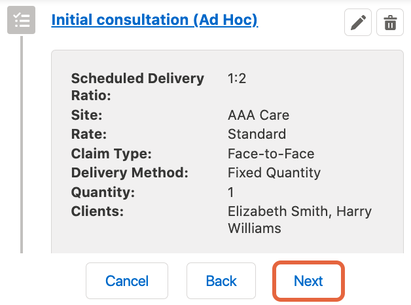Open the Initial consultation (Ad Hoc) link
The width and height of the screenshot is (411, 305).
pyautogui.click(x=154, y=20)
